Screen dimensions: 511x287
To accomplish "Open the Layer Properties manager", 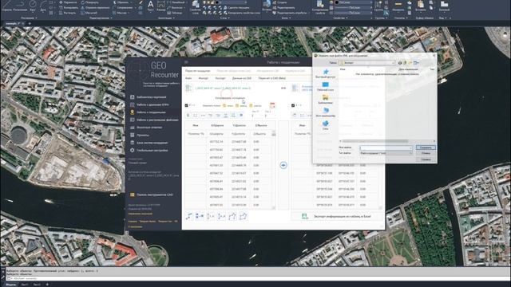I will pyautogui.click(x=195, y=6).
